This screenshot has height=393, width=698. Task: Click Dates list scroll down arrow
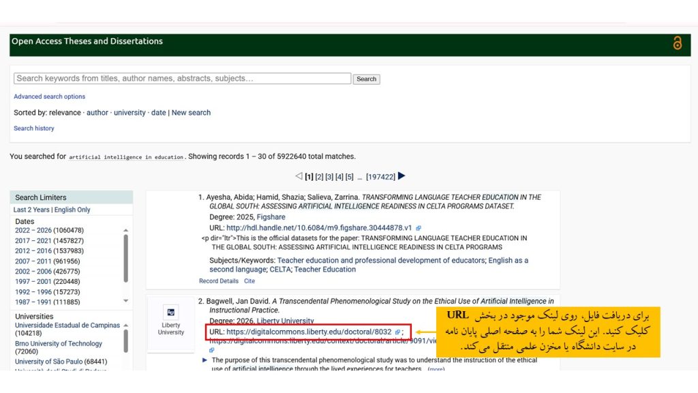click(x=126, y=301)
